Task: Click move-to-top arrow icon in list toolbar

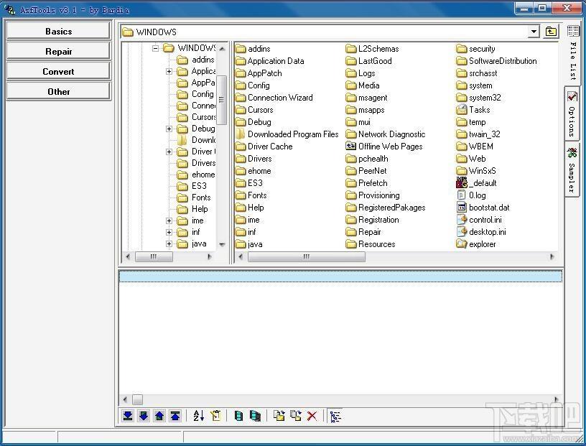Action: (175, 416)
